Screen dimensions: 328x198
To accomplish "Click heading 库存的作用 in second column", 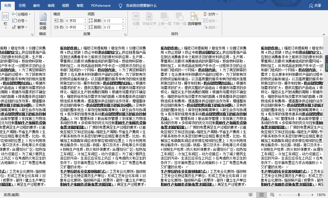I will click(70, 48).
